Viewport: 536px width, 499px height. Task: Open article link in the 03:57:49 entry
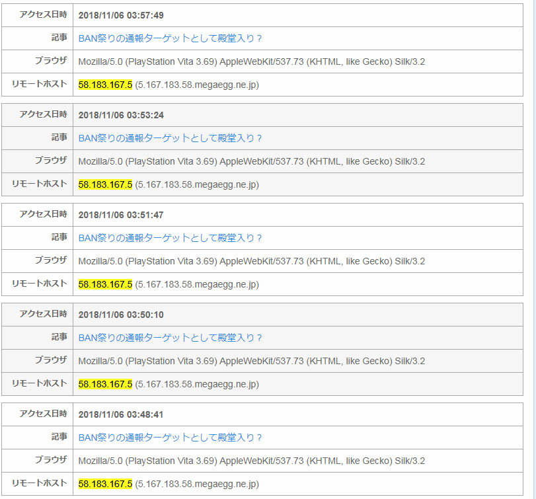coord(170,38)
